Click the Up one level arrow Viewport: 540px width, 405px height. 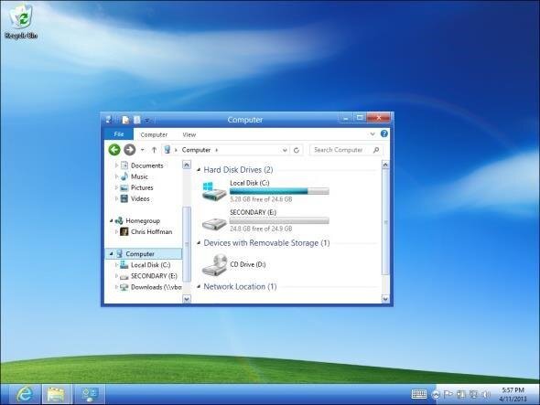pos(154,150)
